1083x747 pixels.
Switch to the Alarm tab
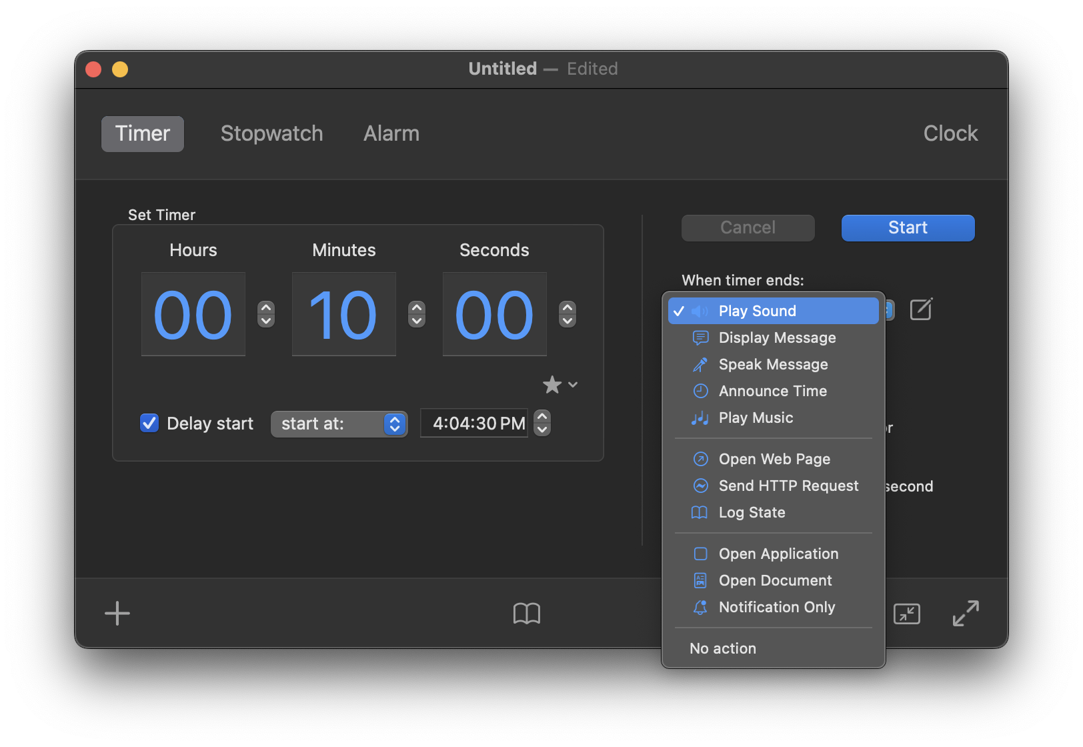tap(391, 133)
